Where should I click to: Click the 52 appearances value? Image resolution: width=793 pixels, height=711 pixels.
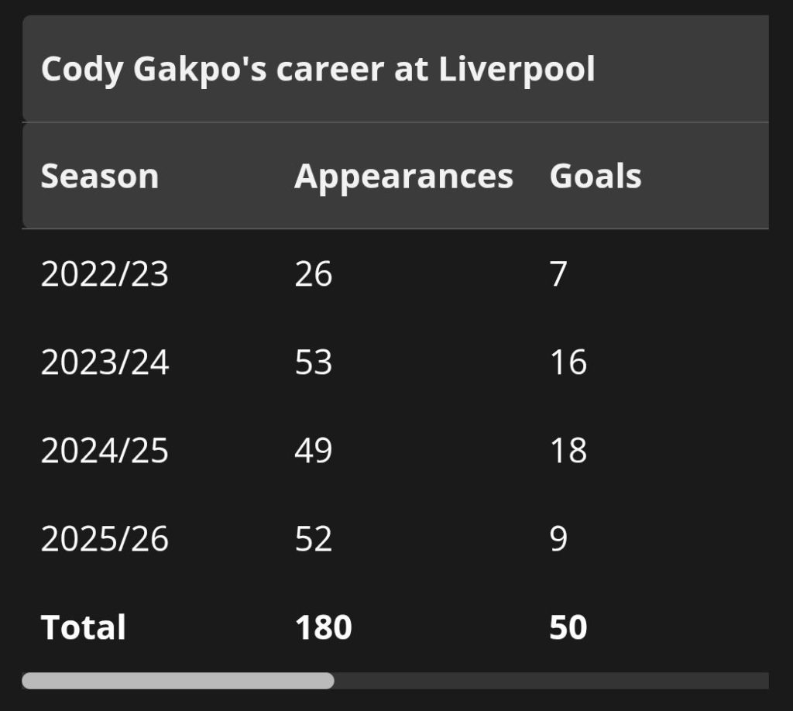tap(314, 538)
